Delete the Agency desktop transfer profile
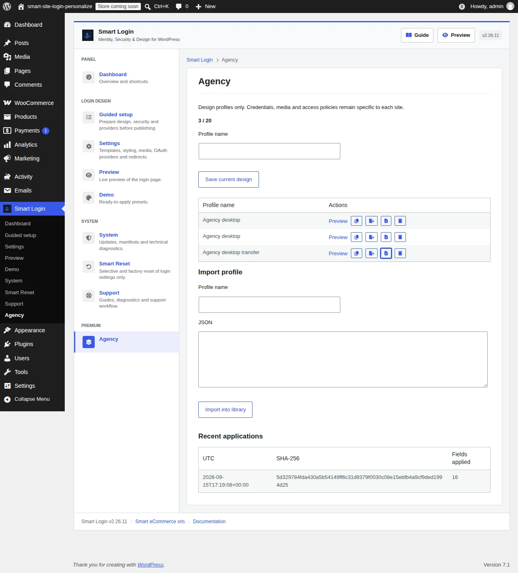This screenshot has height=573, width=518. pos(400,253)
